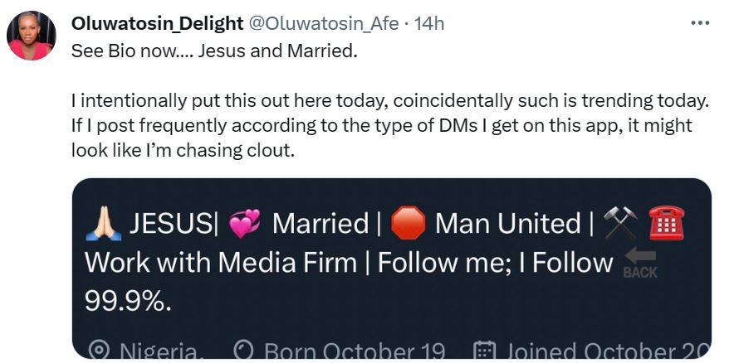Click the "chasing clout" tweet text line

(x=183, y=152)
